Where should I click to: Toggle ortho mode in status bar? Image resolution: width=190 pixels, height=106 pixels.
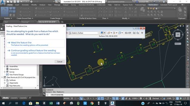[84, 98]
